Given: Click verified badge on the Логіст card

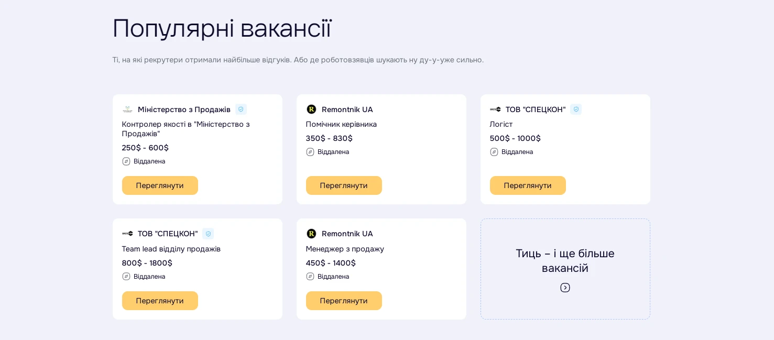Looking at the screenshot, I should 576,109.
